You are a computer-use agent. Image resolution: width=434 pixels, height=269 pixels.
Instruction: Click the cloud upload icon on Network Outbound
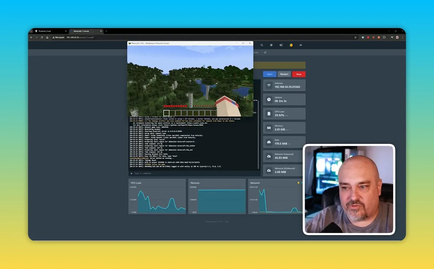269,170
